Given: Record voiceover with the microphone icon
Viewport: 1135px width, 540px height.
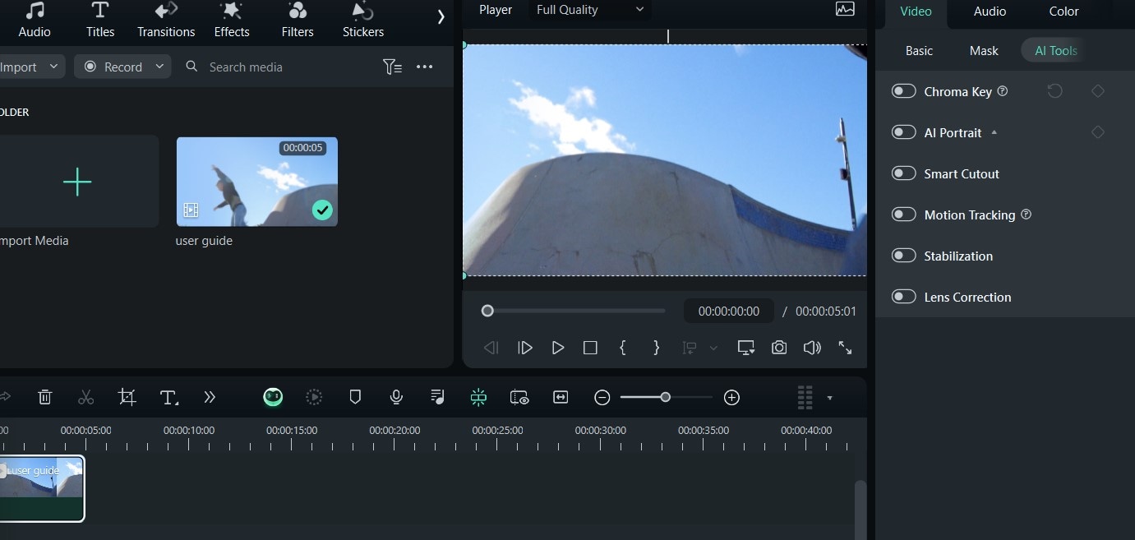Looking at the screenshot, I should click(396, 398).
